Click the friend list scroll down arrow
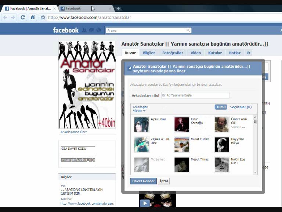The image size is (282, 212). [255, 172]
